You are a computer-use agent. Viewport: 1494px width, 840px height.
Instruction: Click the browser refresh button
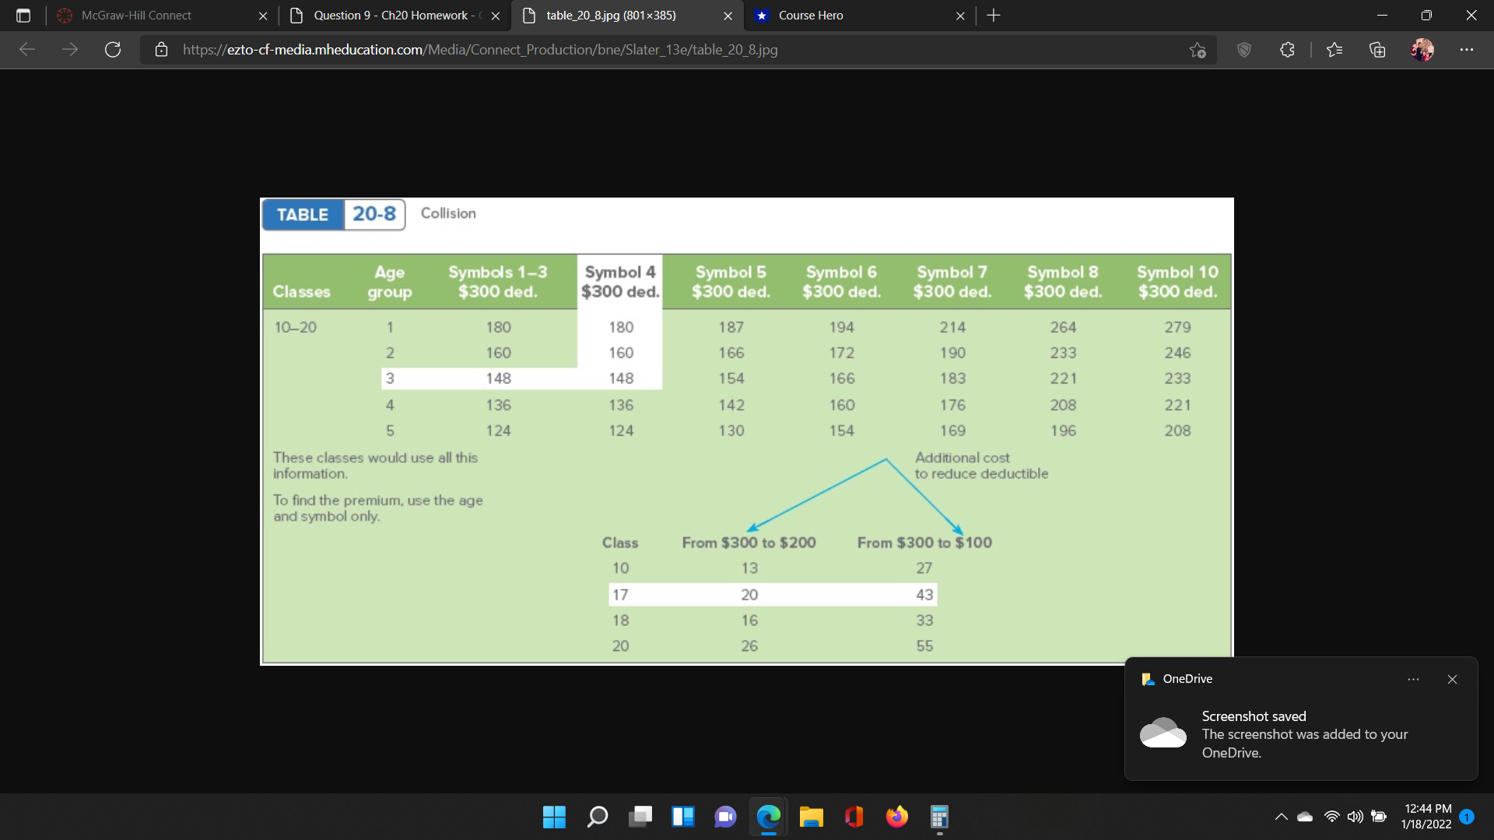113,50
